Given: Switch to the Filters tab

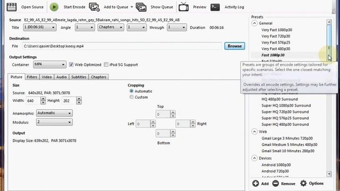Looking at the screenshot, I should coord(32,77).
